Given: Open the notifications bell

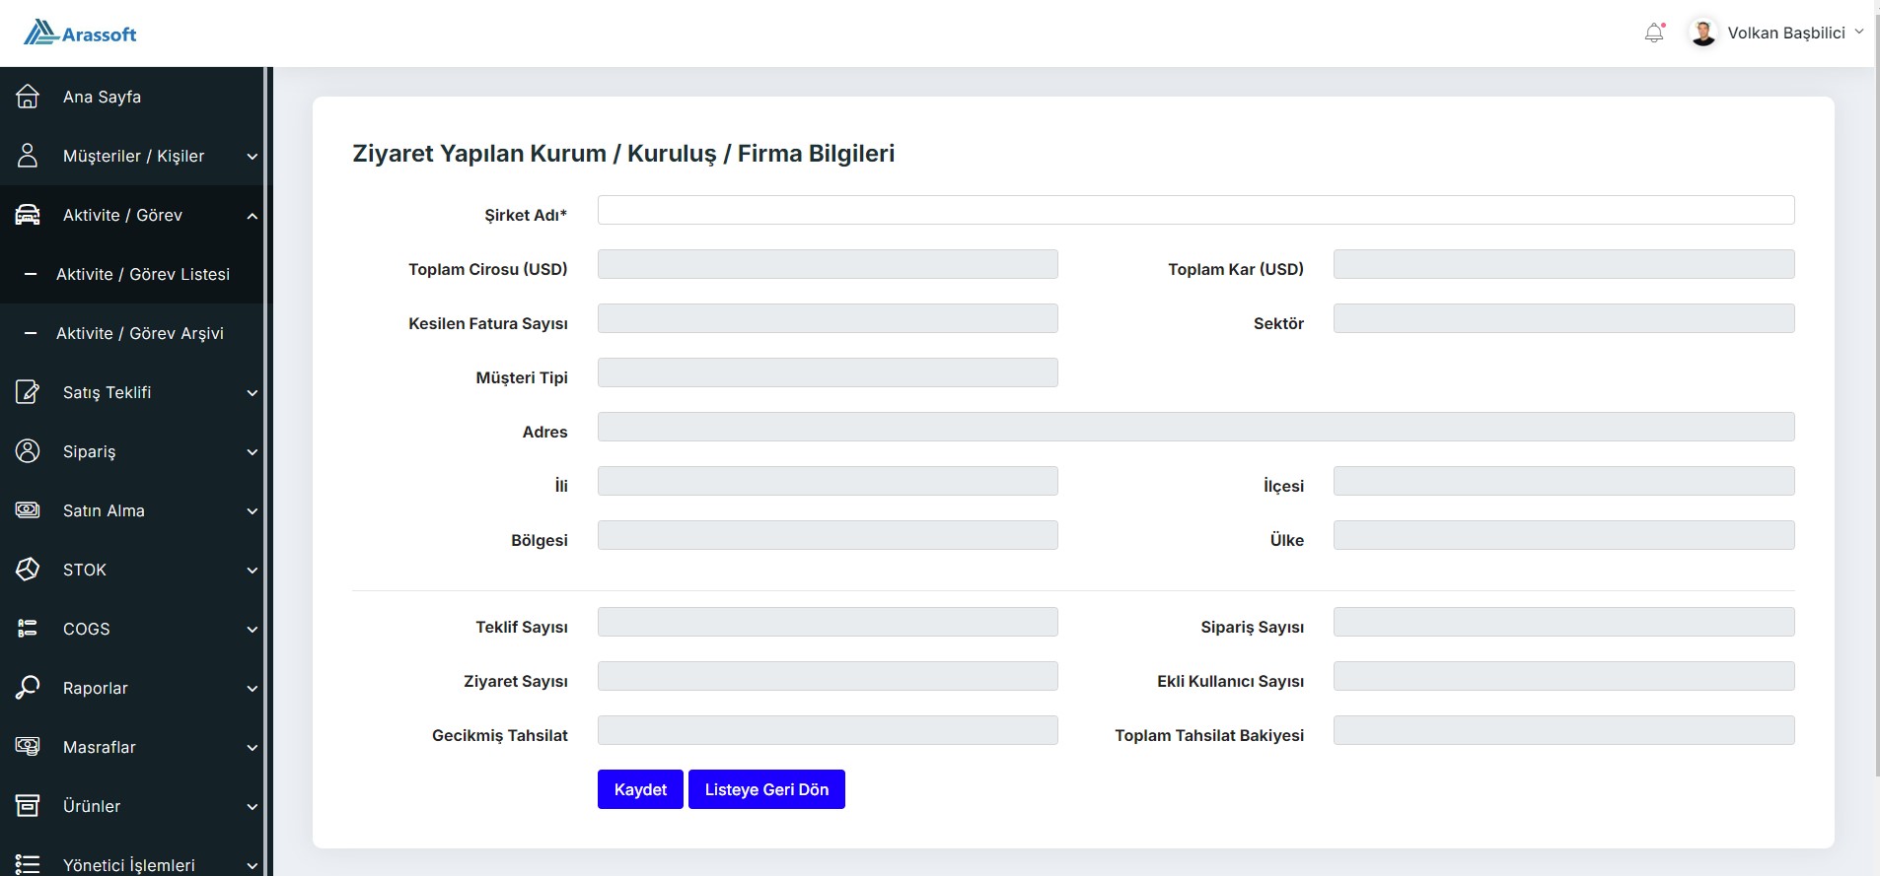Looking at the screenshot, I should pos(1654,34).
